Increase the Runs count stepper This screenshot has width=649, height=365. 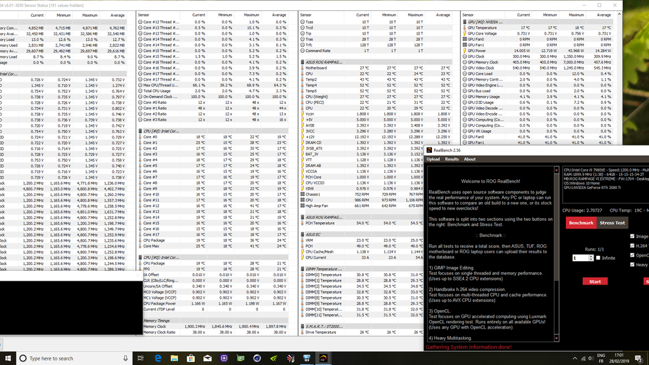point(591,256)
